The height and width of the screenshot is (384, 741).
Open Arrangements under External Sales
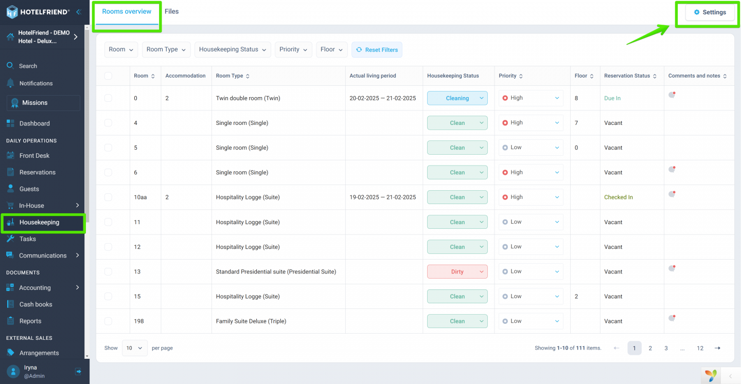pyautogui.click(x=39, y=353)
